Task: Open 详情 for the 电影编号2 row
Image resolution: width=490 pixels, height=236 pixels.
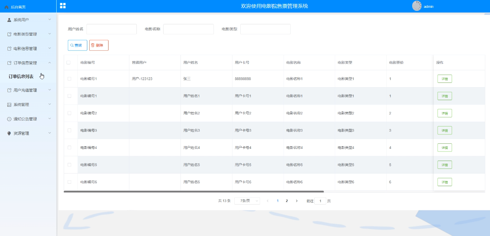Action: 445,113
